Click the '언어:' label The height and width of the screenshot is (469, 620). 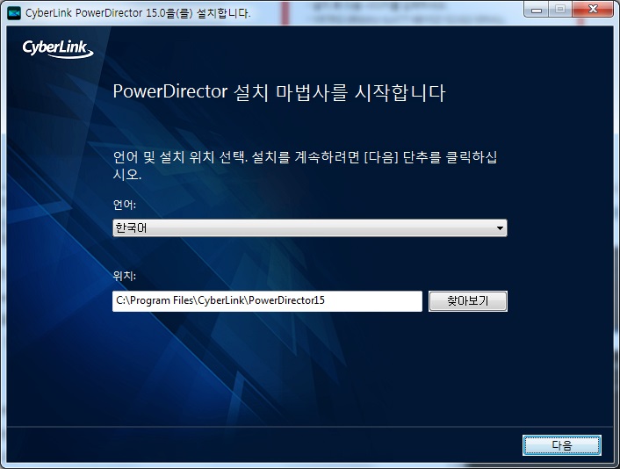(124, 205)
